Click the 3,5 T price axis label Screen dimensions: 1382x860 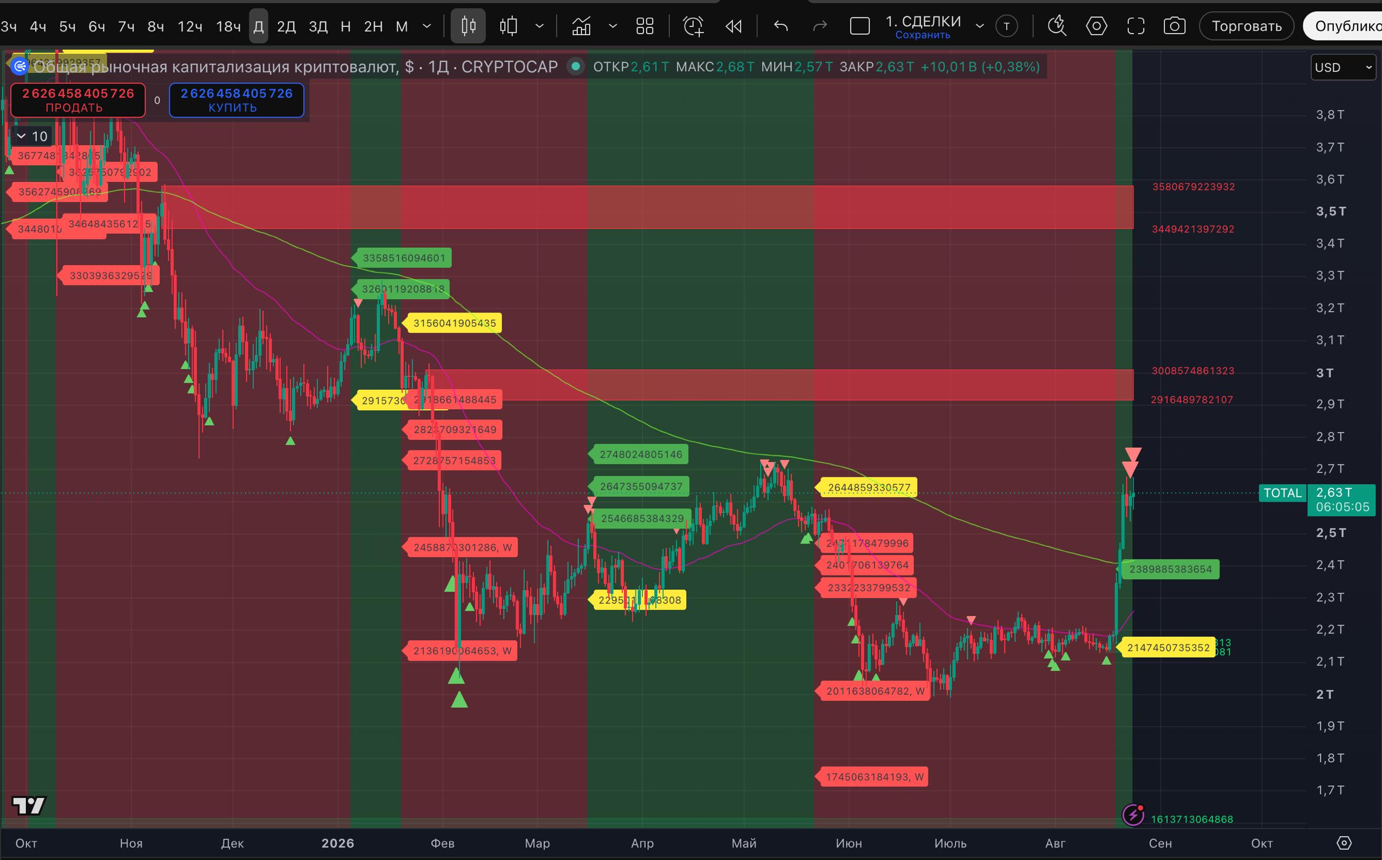click(x=1331, y=212)
